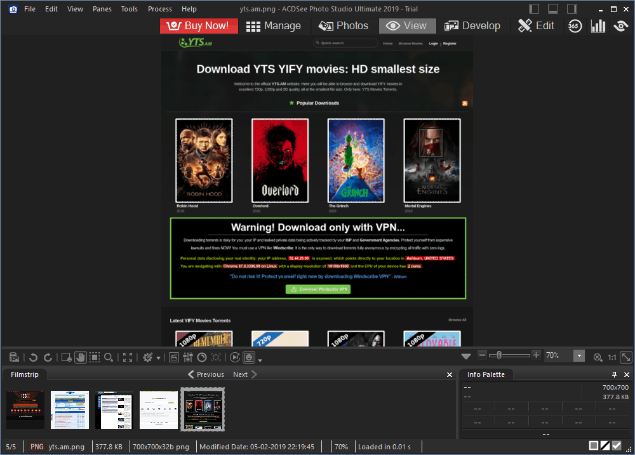
Task: Select the highlighted yts.am filmstrip thumbnail
Action: coord(203,409)
